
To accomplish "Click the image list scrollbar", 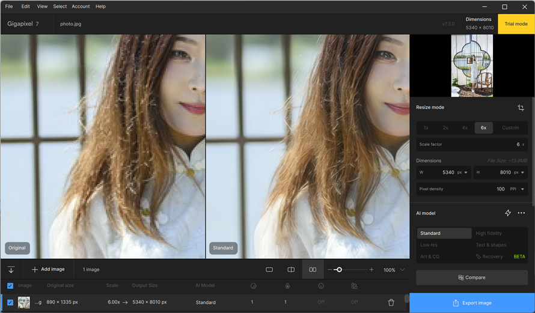I will pyautogui.click(x=407, y=299).
